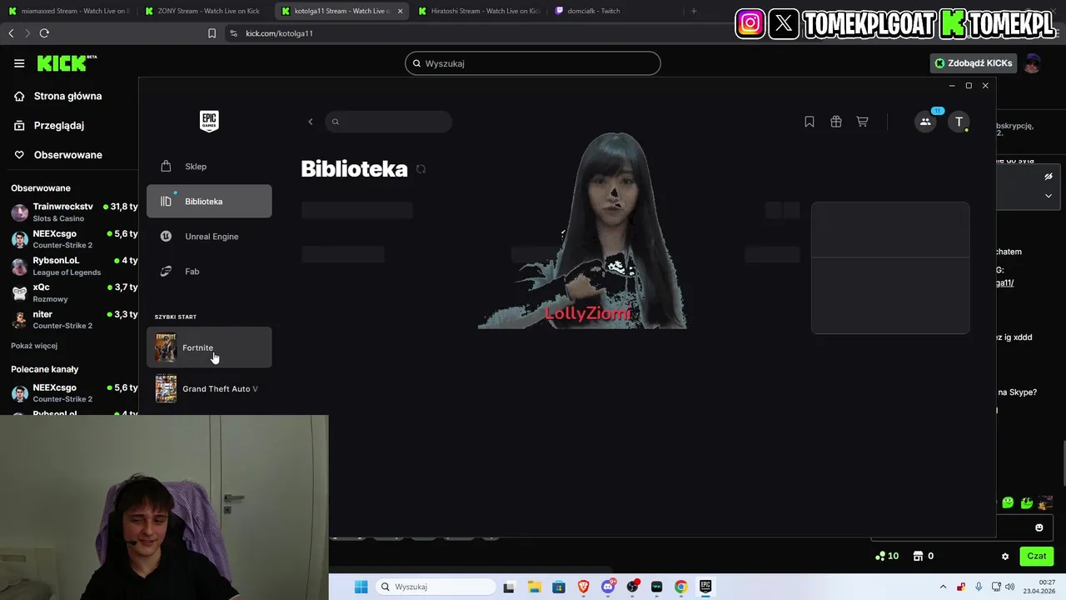Open the Epic Games logo home
Viewport: 1066px width, 600px height.
click(209, 121)
